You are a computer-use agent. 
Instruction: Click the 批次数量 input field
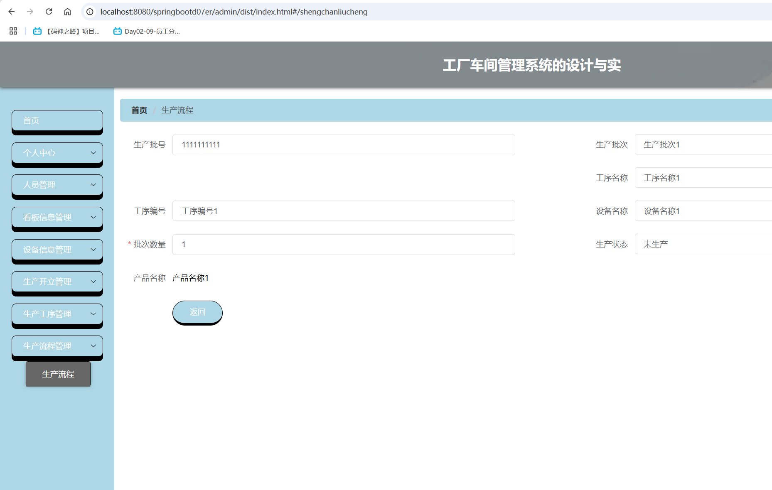[x=344, y=245]
